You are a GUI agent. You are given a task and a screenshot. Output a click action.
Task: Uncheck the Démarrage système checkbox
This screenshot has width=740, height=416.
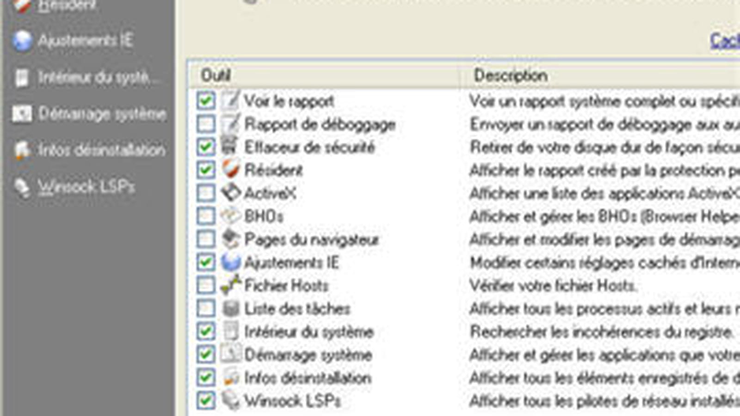coord(206,355)
